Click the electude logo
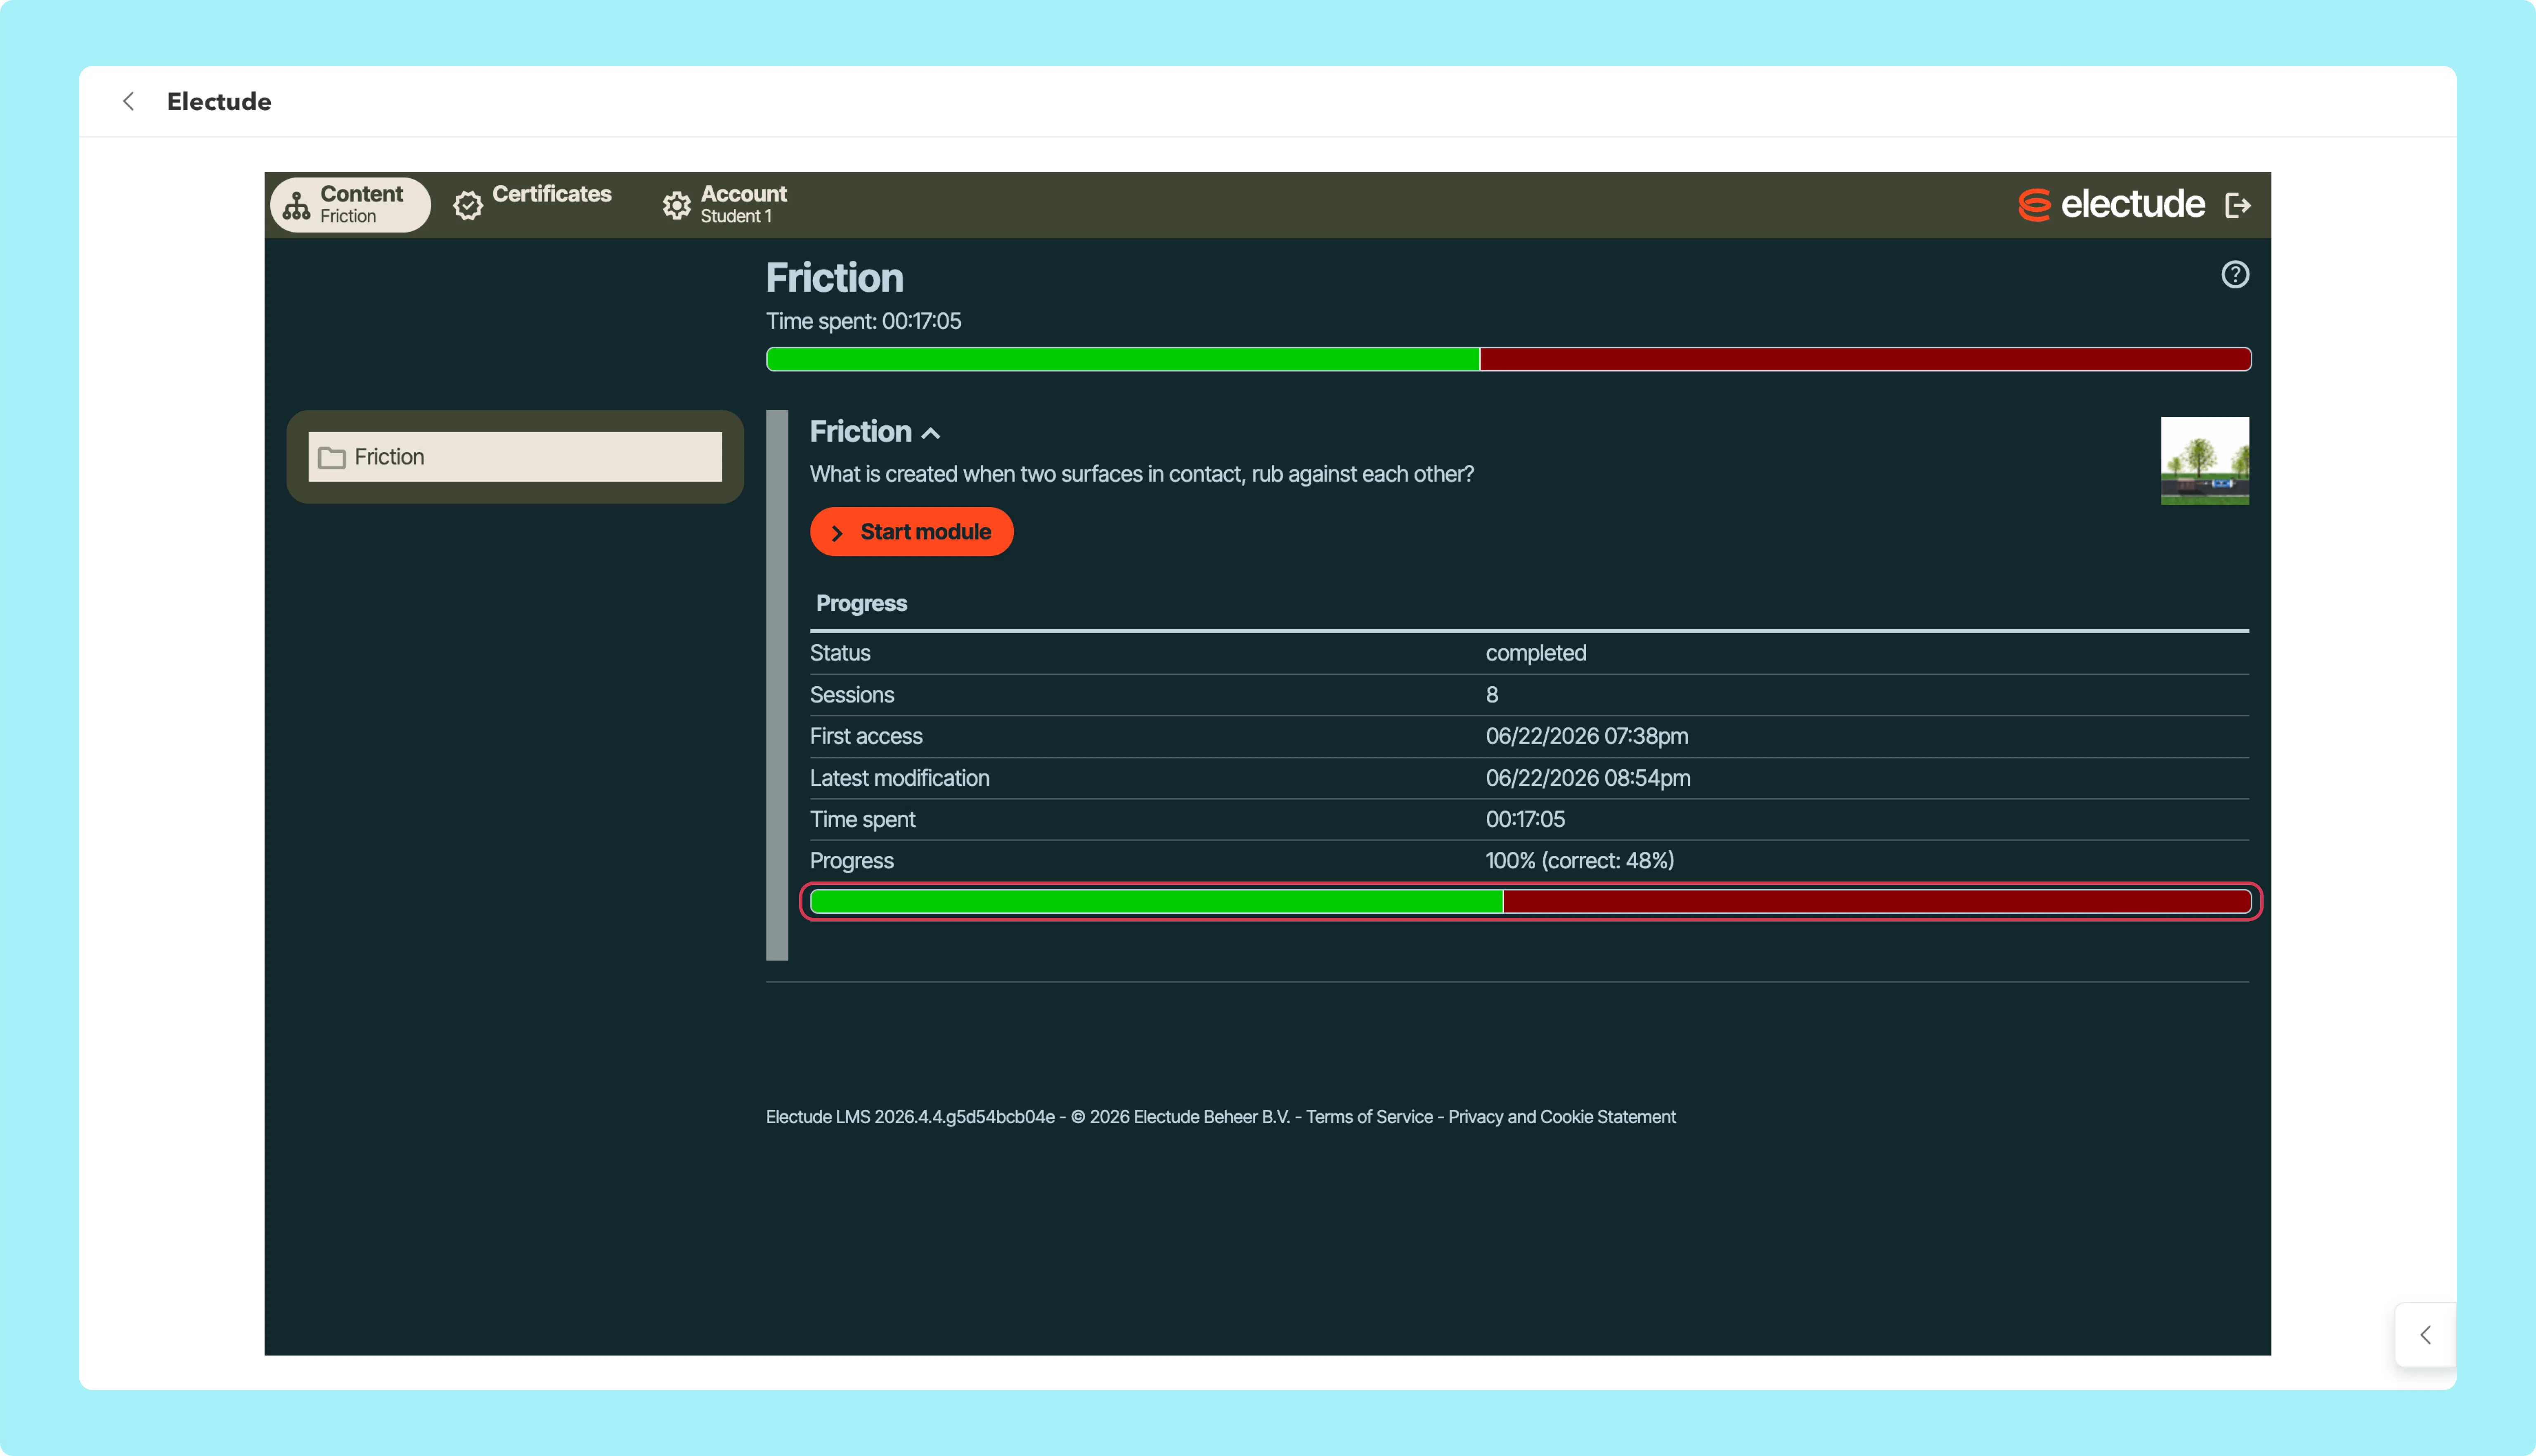 [2111, 204]
